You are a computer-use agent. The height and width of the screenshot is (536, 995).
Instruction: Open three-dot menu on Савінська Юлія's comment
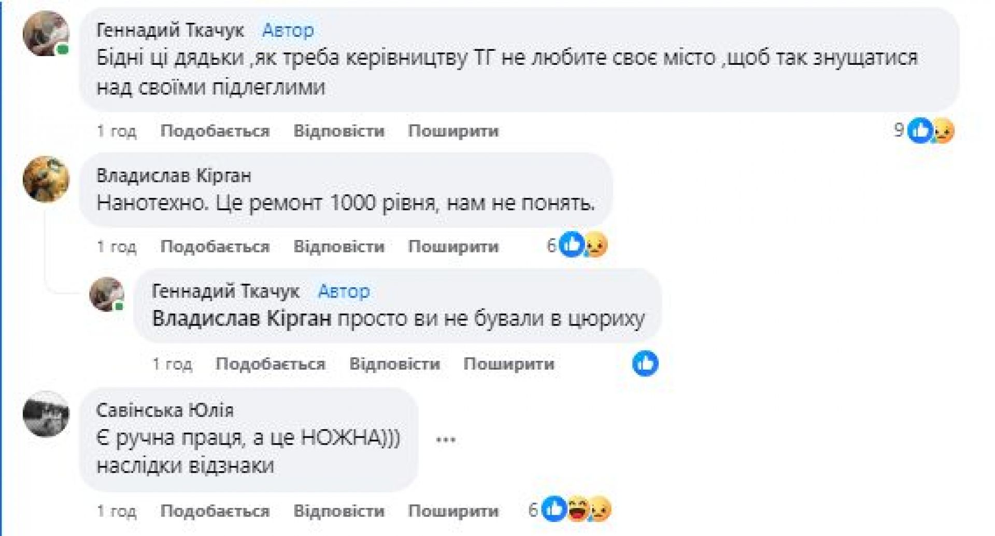pos(446,440)
